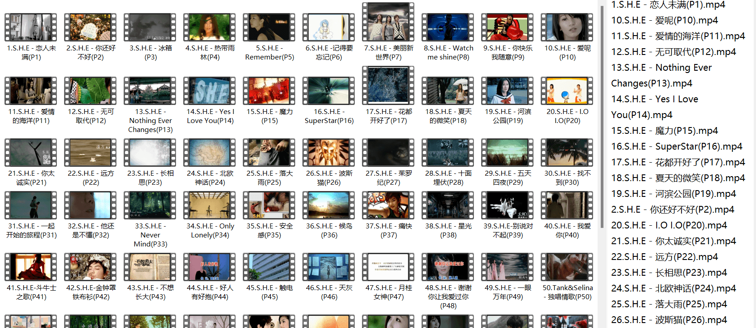Select list row 12.S.H.E - 无可取代(P12).mp4
756x328 pixels.
point(673,52)
